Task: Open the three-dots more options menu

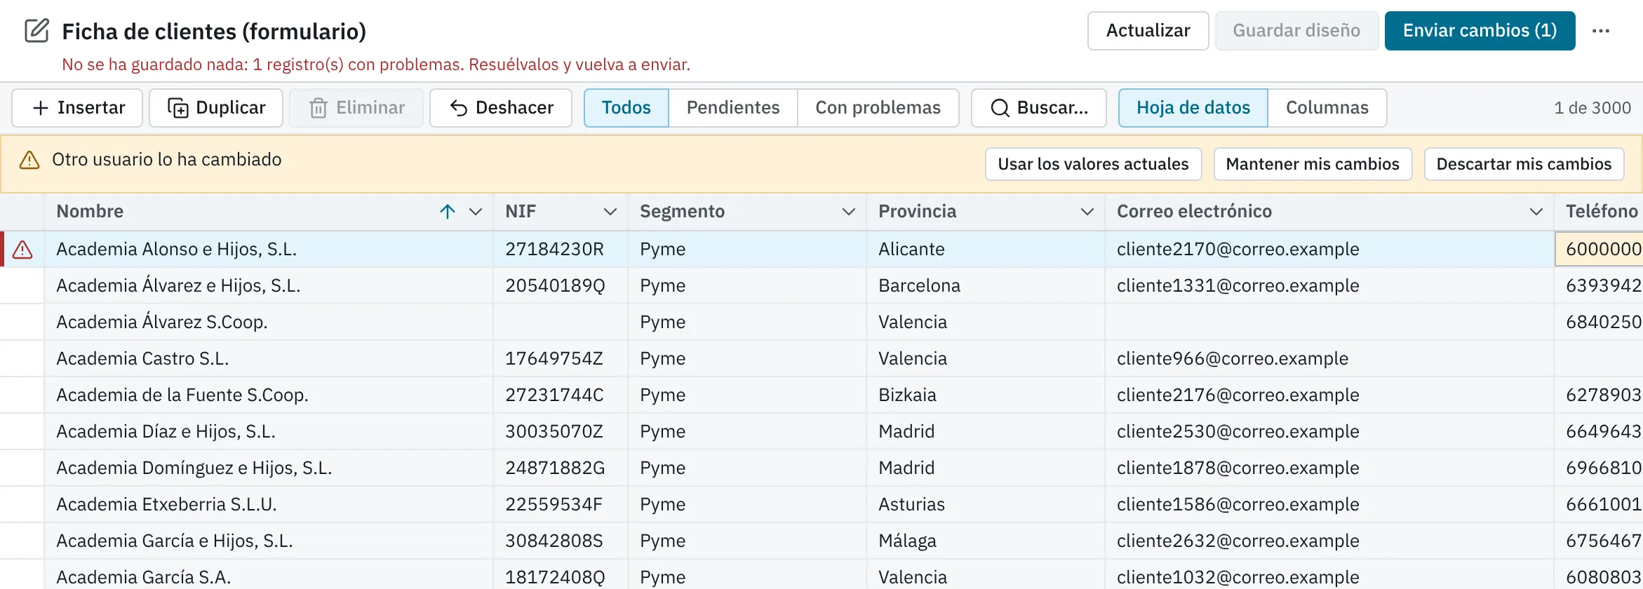Action: pyautogui.click(x=1601, y=31)
